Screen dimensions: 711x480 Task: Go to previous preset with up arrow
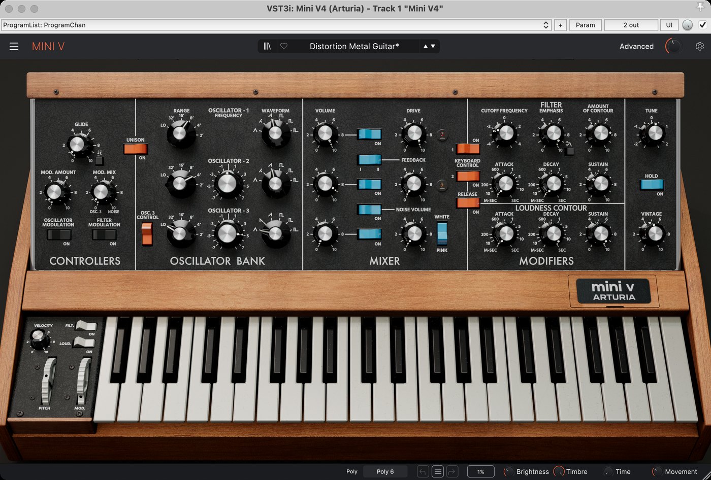[426, 46]
